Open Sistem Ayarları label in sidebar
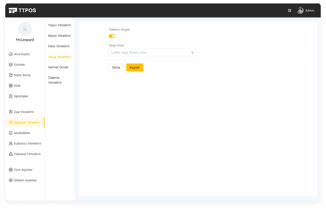The width and height of the screenshot is (326, 208). (25, 180)
